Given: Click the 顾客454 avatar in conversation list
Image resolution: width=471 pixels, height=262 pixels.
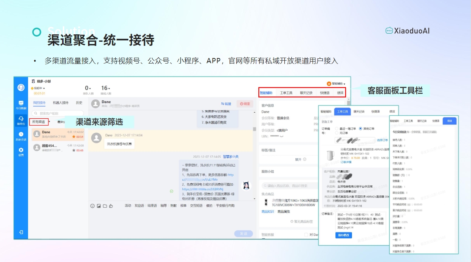Looking at the screenshot, I should tap(37, 148).
